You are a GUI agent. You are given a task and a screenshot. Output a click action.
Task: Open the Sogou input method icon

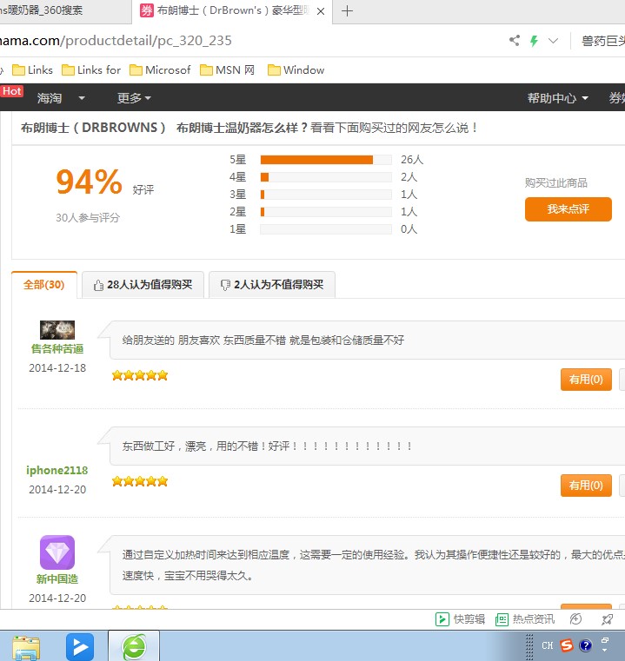[x=567, y=645]
